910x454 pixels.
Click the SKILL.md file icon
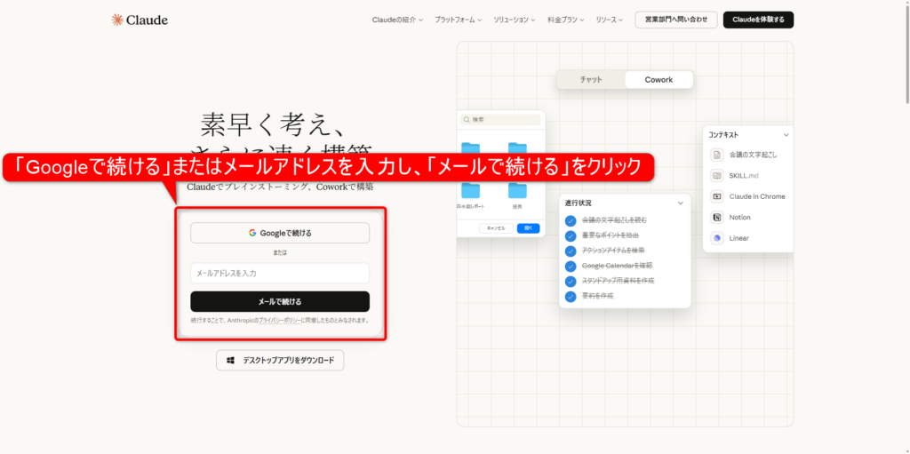[717, 176]
